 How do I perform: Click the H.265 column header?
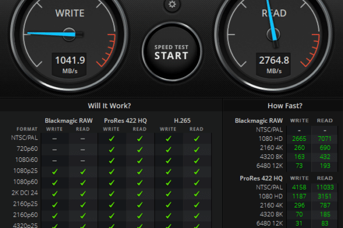pyautogui.click(x=182, y=120)
